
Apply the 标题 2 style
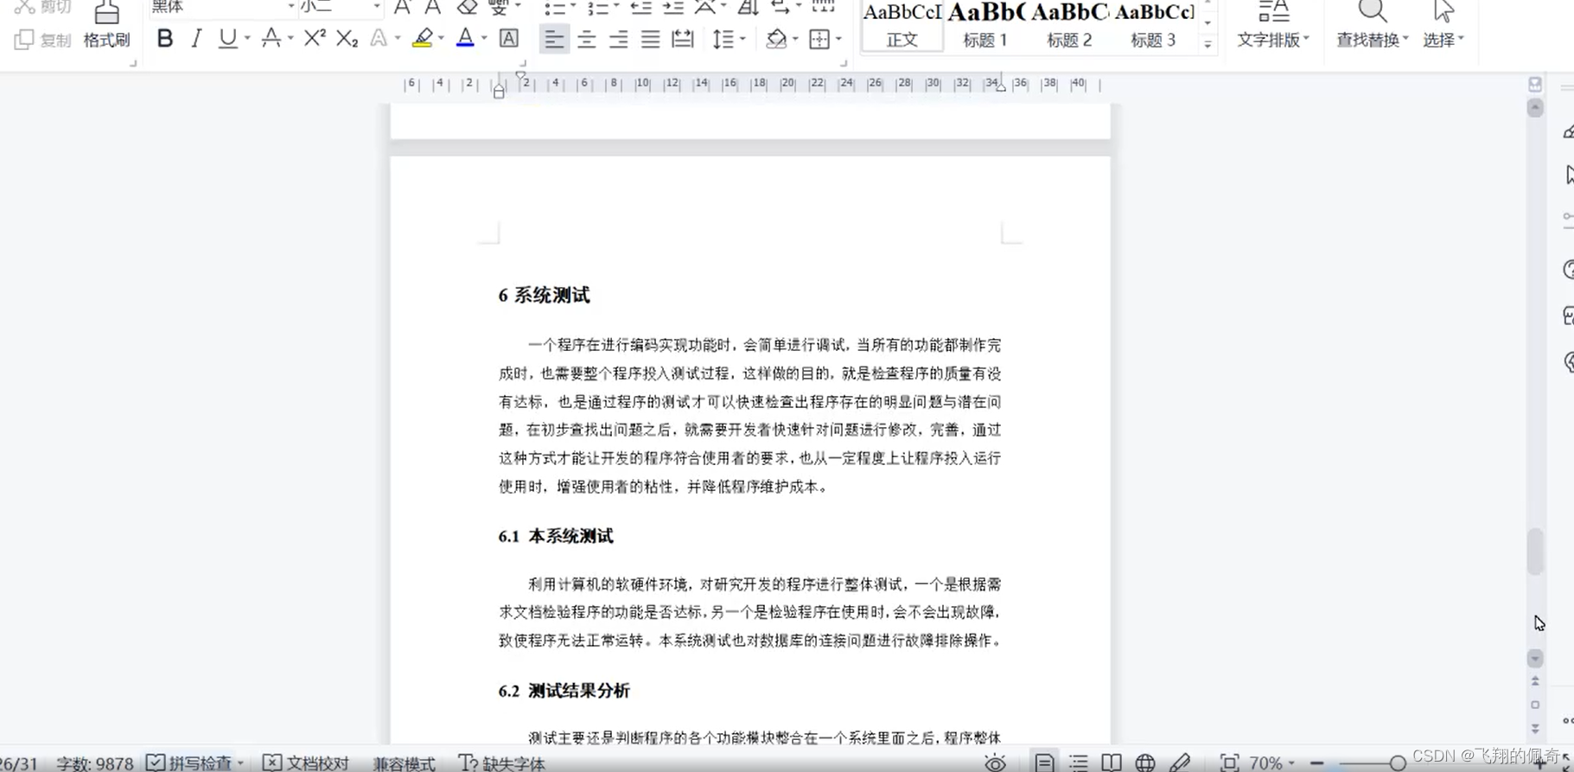[1069, 25]
